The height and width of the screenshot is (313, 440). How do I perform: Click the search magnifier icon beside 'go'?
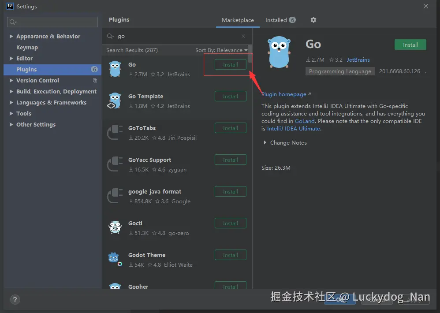[110, 36]
